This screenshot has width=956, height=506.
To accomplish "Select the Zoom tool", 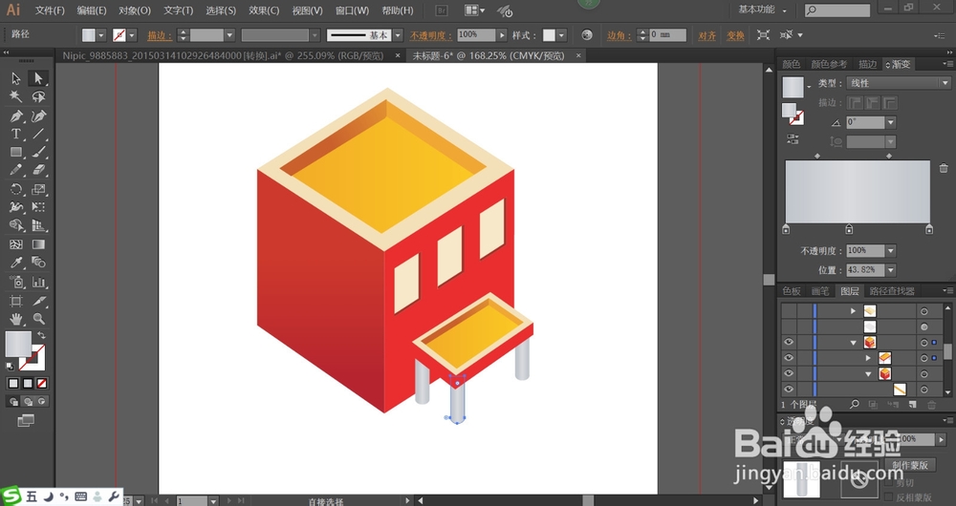I will 38,319.
